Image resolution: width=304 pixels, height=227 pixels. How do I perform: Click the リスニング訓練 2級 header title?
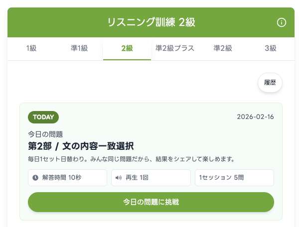pos(151,22)
